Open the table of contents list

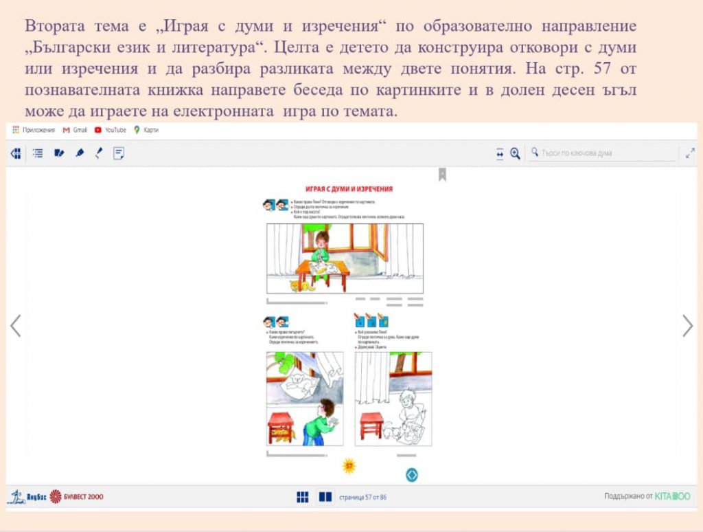[x=38, y=153]
